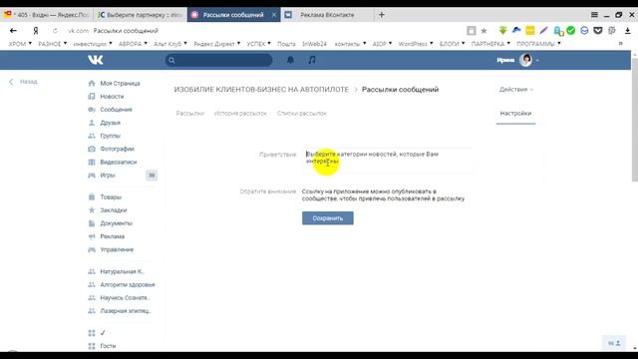This screenshot has width=638, height=359.
Task: Click the Закладки star icon
Action: [92, 210]
